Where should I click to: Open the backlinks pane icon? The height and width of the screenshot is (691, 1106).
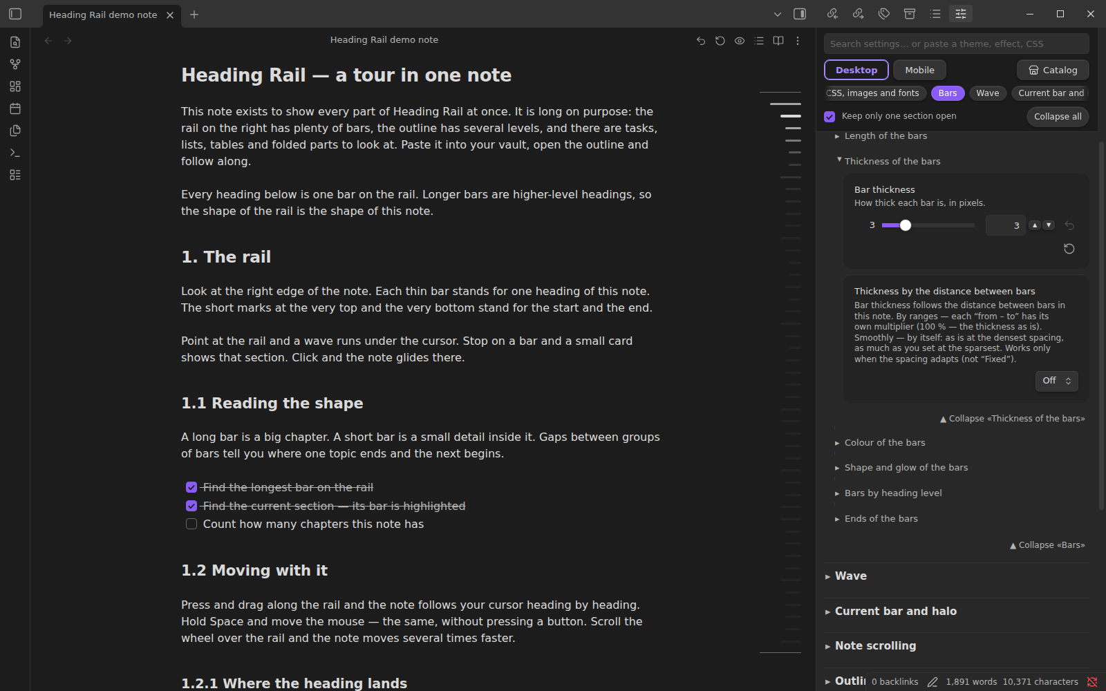(832, 14)
